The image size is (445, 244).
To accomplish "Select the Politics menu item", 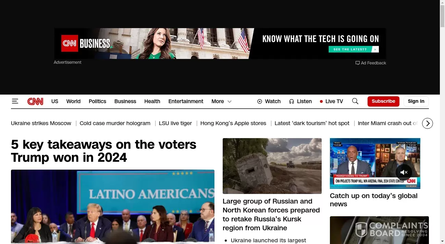I will [97, 101].
